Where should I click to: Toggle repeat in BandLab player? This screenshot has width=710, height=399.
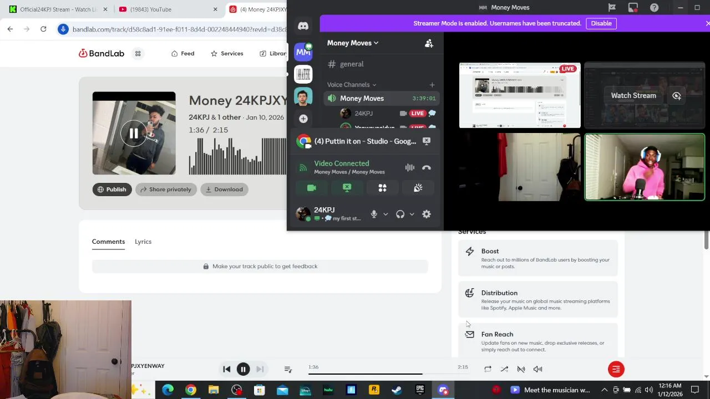tap(488, 369)
